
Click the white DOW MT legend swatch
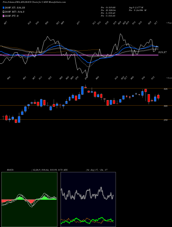tap(3, 12)
